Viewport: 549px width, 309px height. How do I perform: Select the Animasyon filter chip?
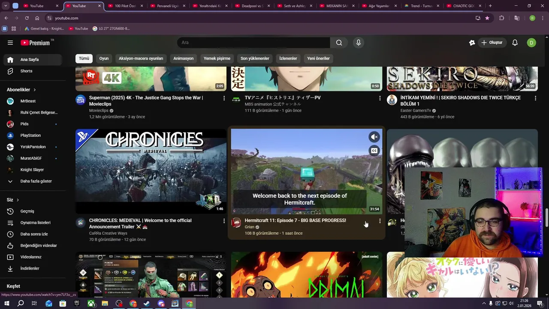[x=183, y=58]
